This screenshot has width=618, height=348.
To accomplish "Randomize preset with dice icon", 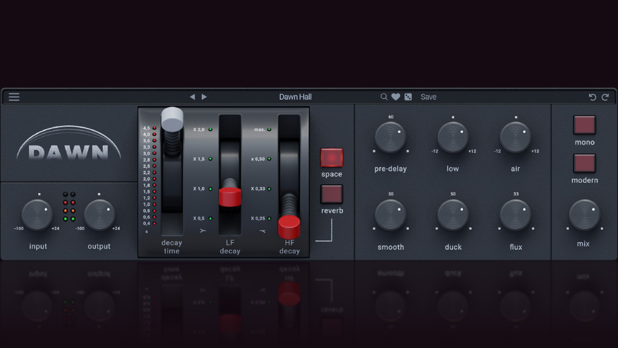I will (408, 97).
